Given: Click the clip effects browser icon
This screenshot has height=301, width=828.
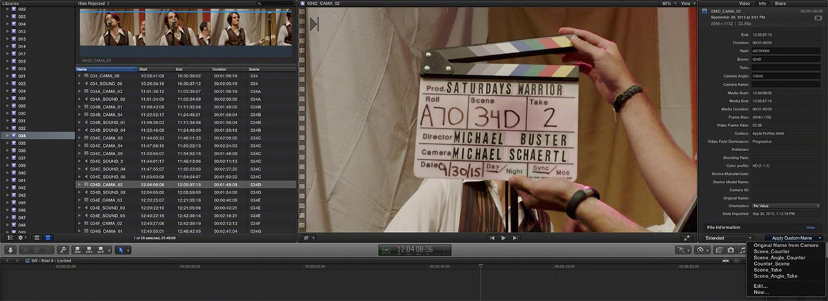Looking at the screenshot, I should pyautogui.click(x=719, y=250).
